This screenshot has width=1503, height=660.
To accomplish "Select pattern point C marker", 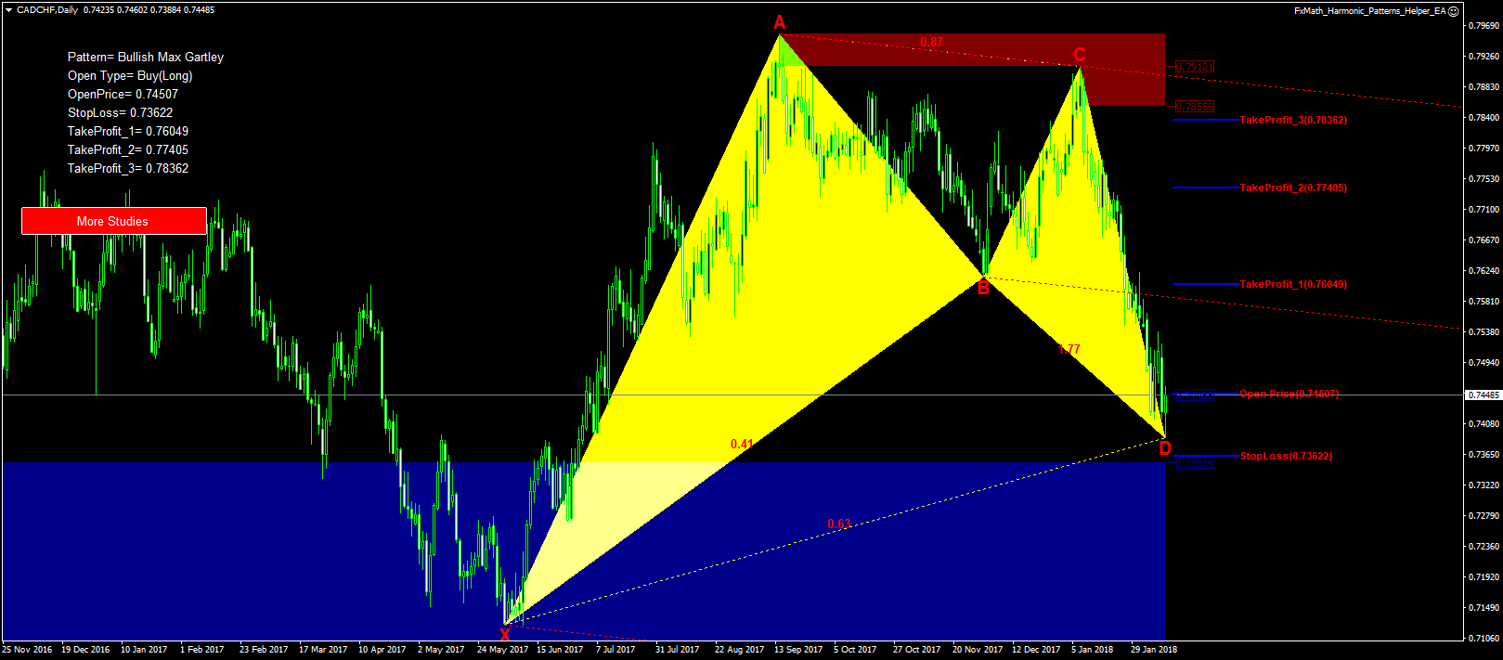I will click(1080, 55).
